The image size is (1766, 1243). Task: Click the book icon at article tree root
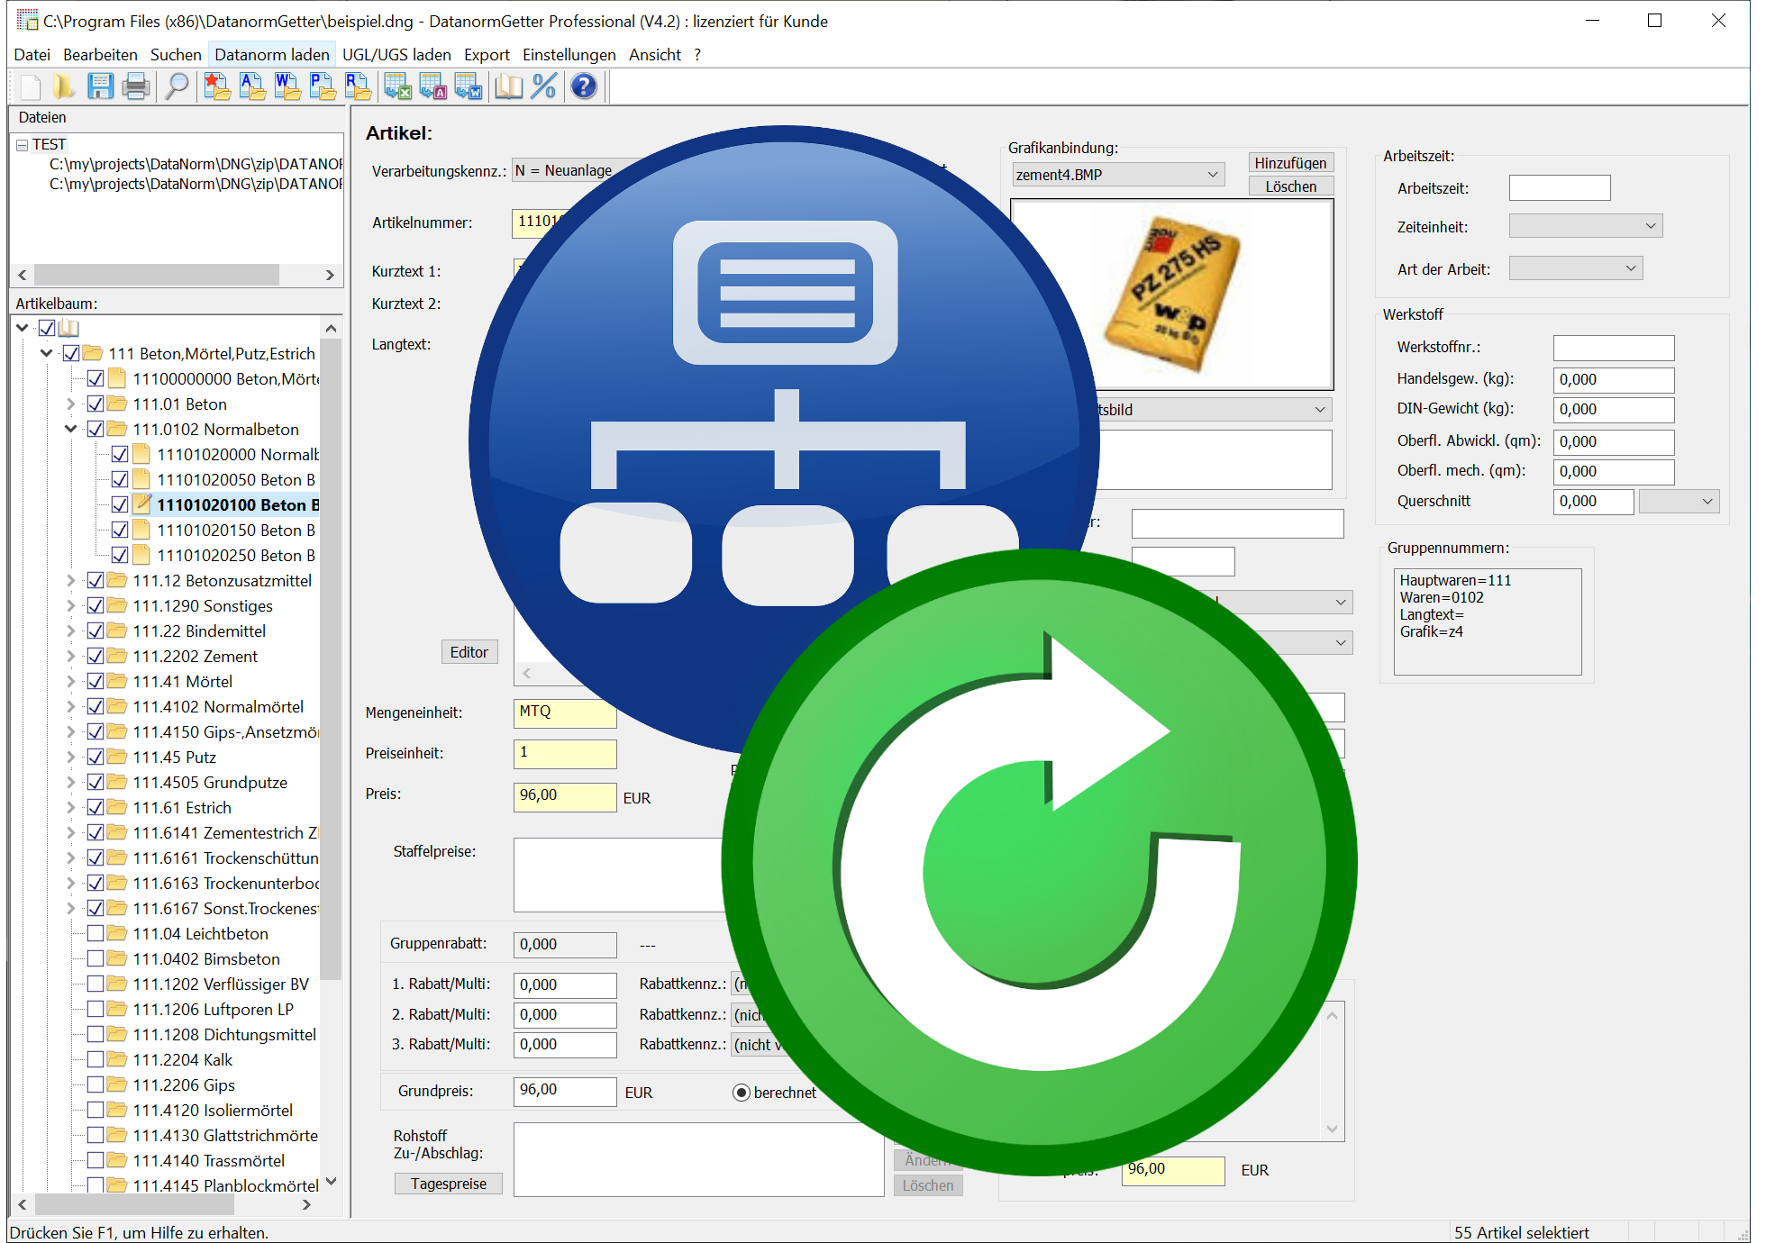(68, 328)
